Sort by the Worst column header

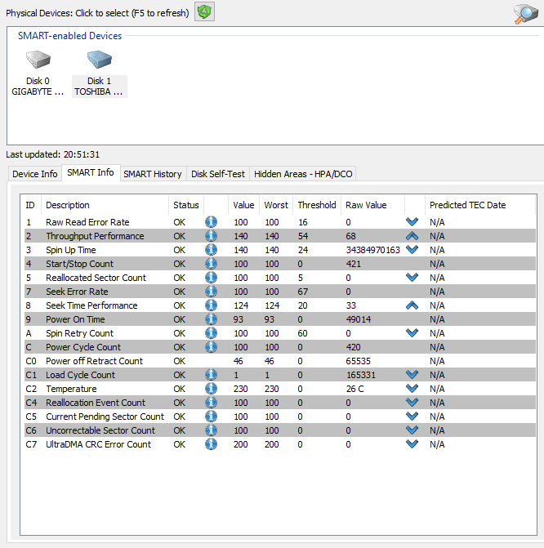click(276, 205)
